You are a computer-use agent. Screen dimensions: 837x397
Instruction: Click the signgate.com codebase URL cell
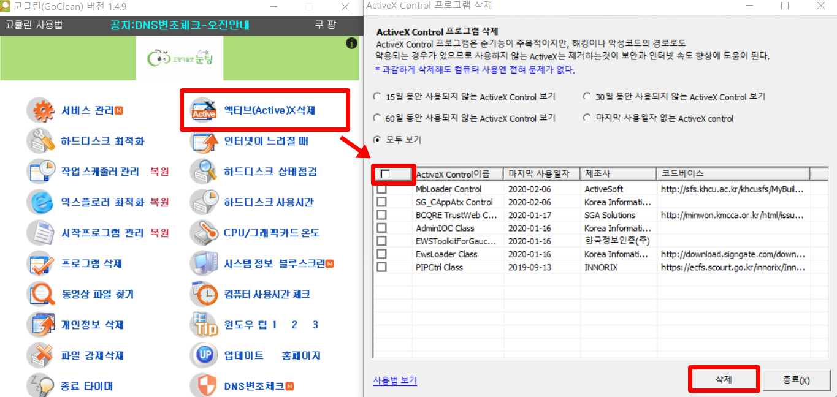point(733,254)
